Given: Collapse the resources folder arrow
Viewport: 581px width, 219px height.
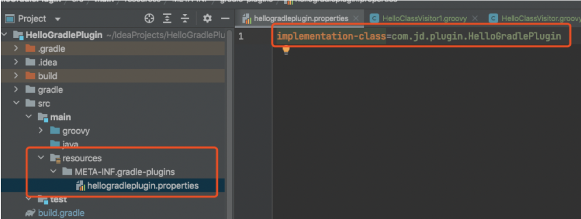Looking at the screenshot, I should tap(41, 158).
